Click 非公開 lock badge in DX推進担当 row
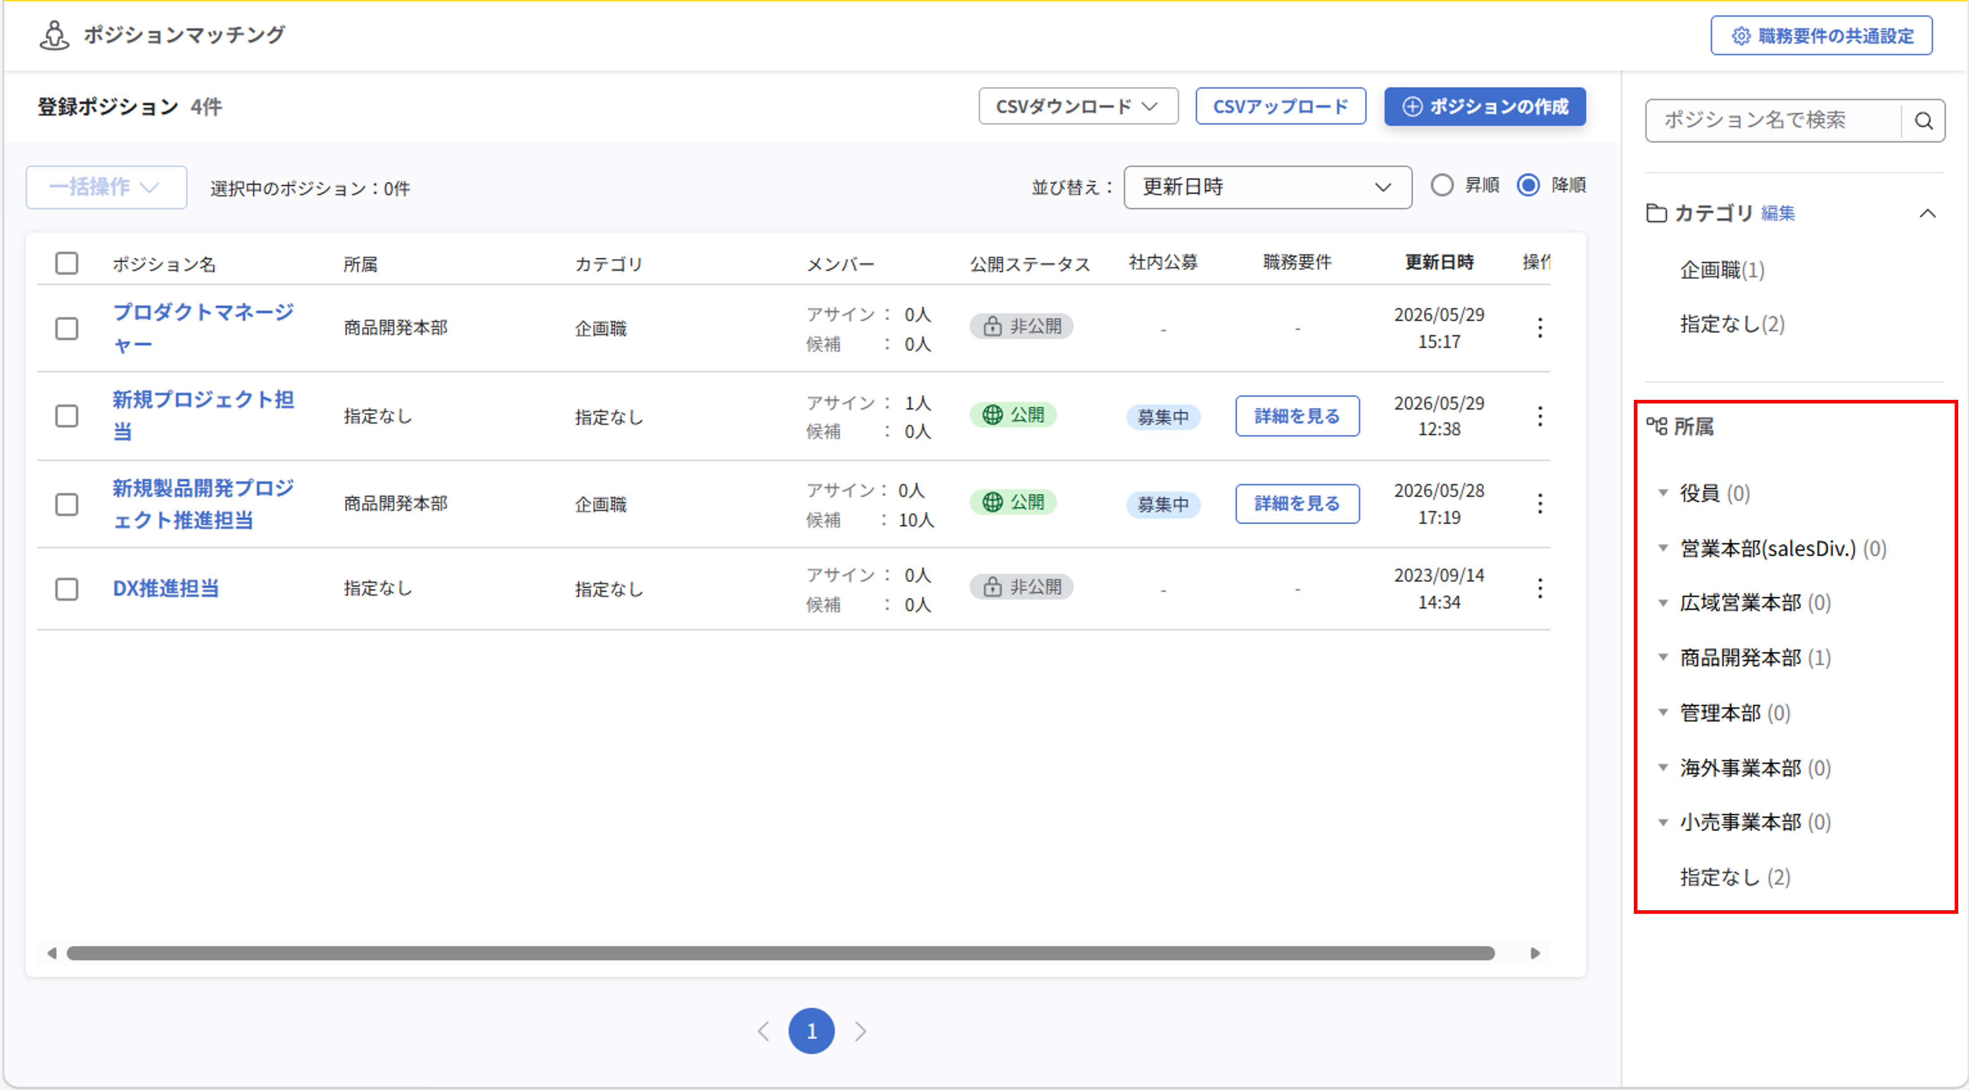 coord(1021,587)
